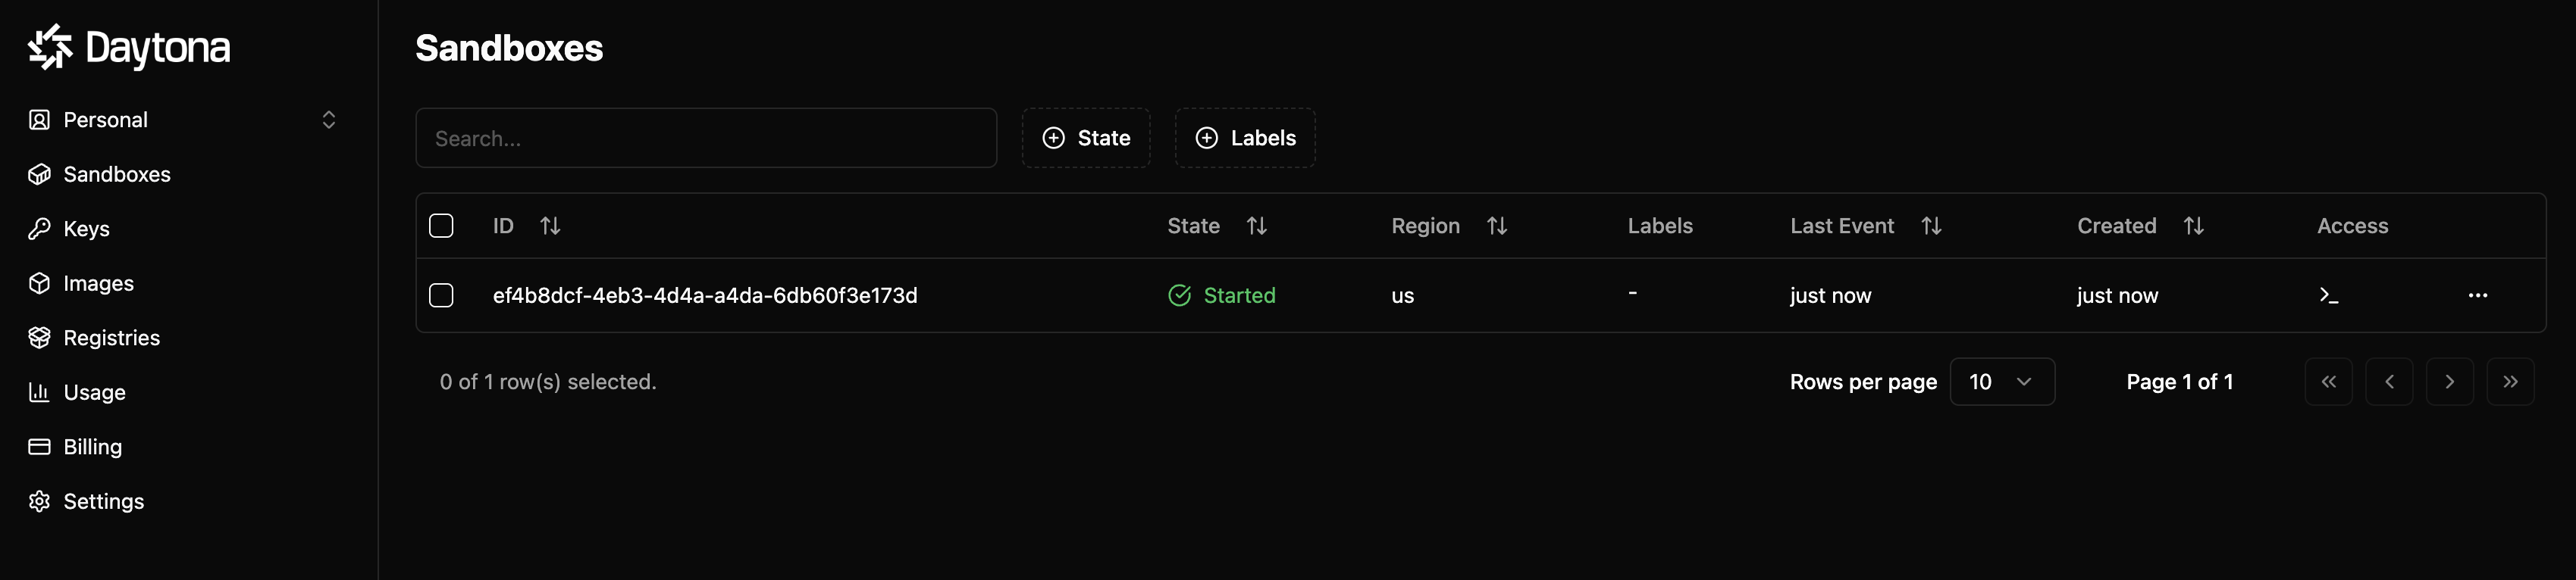This screenshot has height=580, width=2576.
Task: Open terminal access icon for sandbox
Action: tap(2328, 295)
